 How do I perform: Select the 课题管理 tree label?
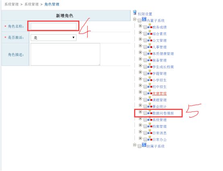click(x=159, y=100)
